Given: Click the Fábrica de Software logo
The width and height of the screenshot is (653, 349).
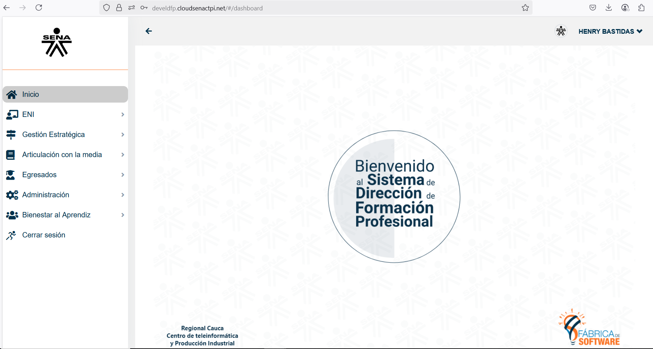Looking at the screenshot, I should 589,328.
